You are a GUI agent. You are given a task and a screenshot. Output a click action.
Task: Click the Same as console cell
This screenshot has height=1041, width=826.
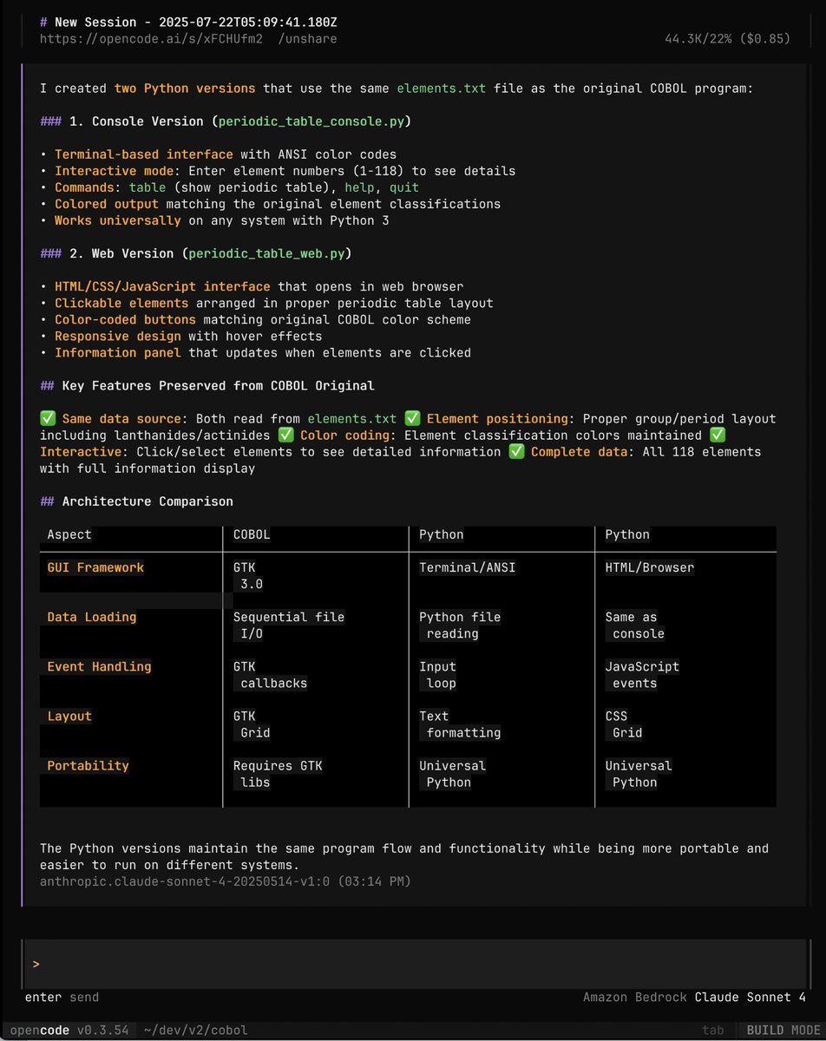click(635, 625)
